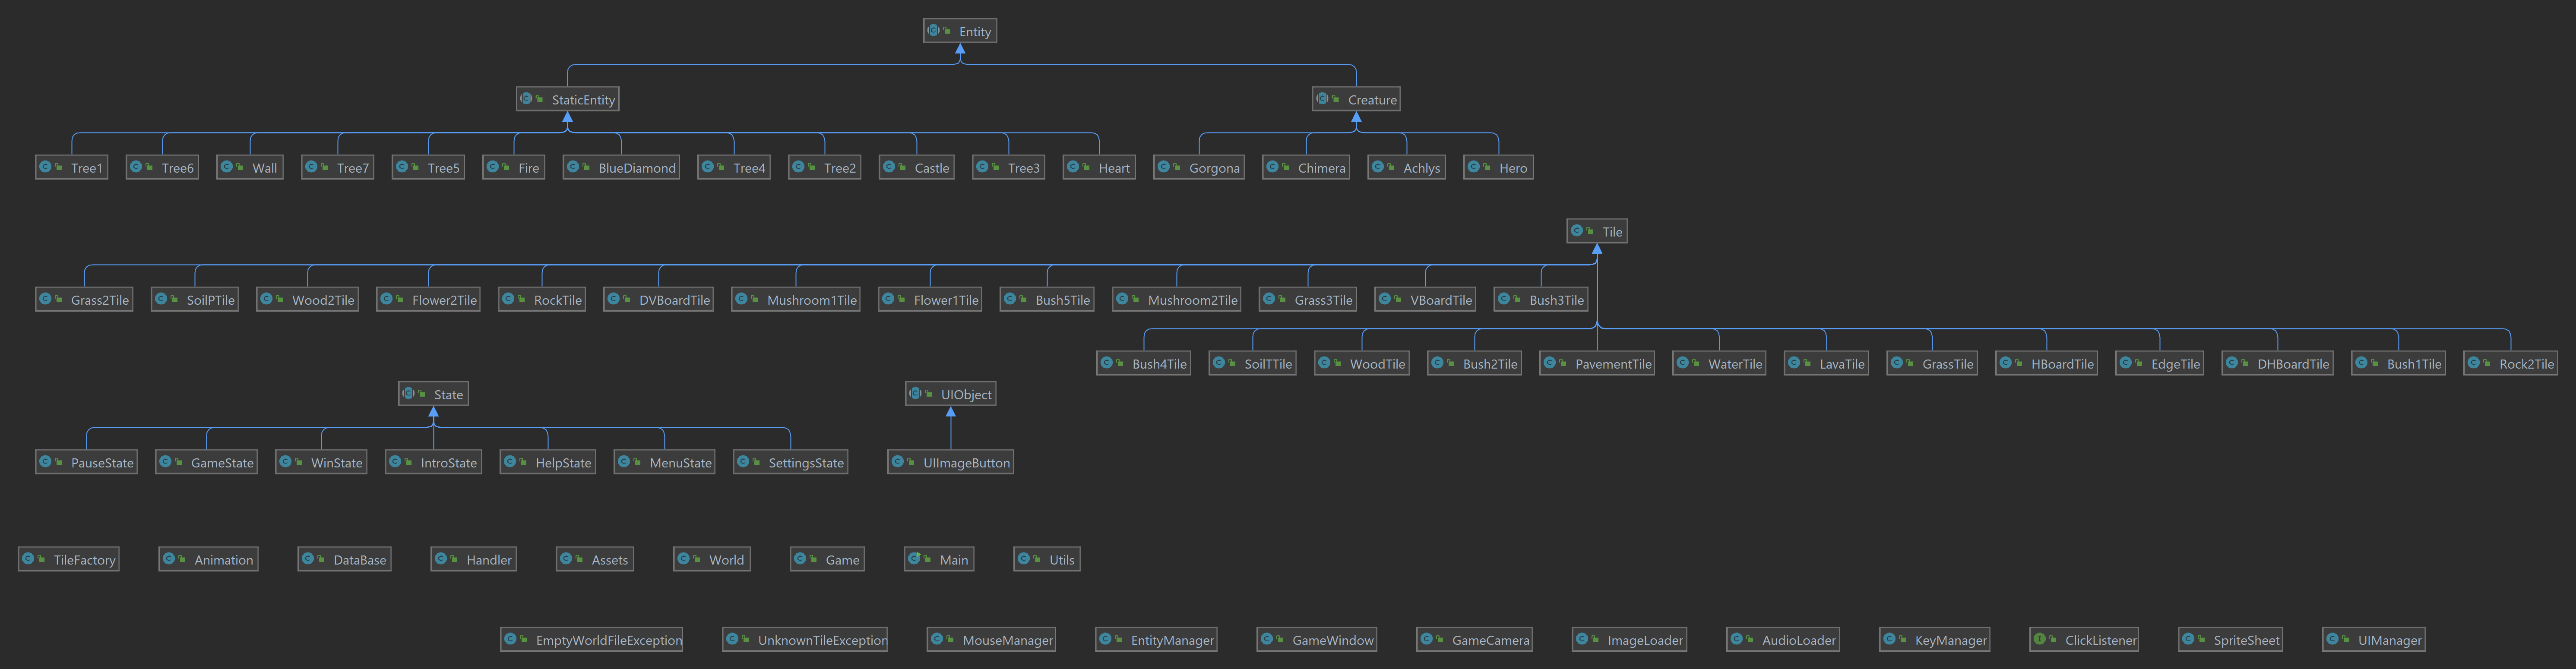Screen dimensions: 2576x669
Task: Select the MenuState node
Action: pos(665,462)
